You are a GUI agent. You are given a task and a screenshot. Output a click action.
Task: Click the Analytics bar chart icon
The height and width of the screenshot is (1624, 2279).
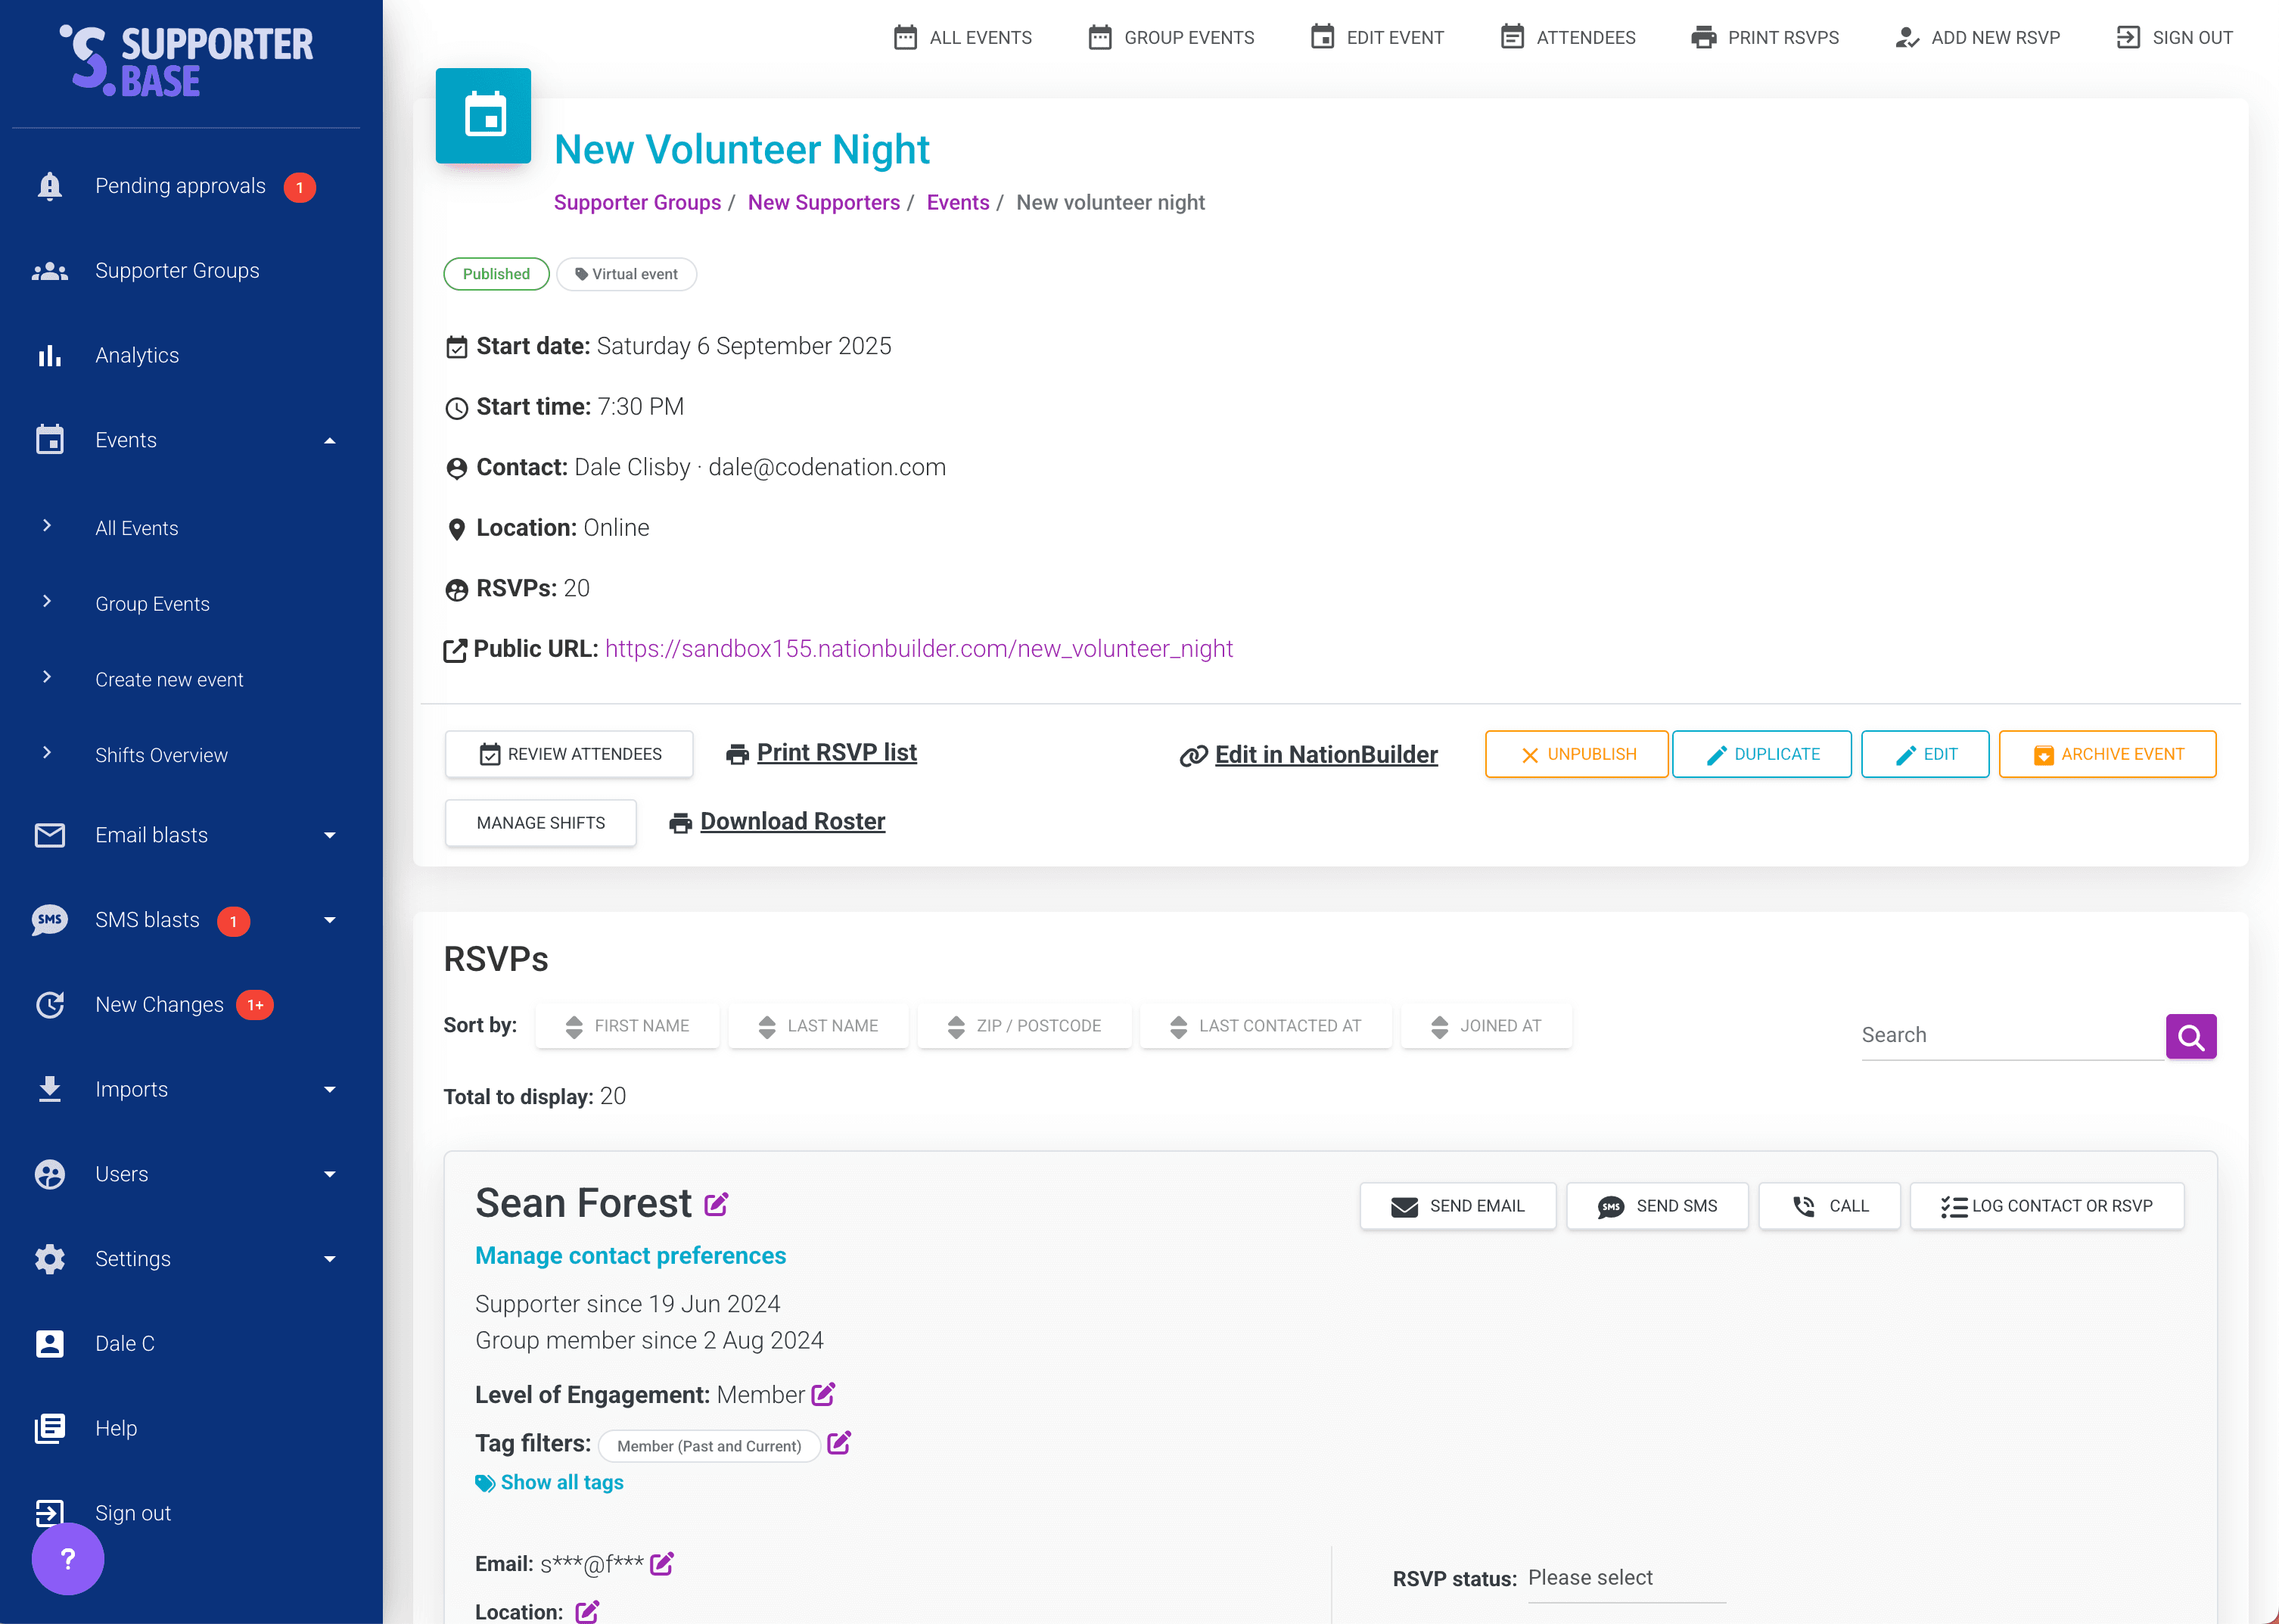click(x=49, y=355)
